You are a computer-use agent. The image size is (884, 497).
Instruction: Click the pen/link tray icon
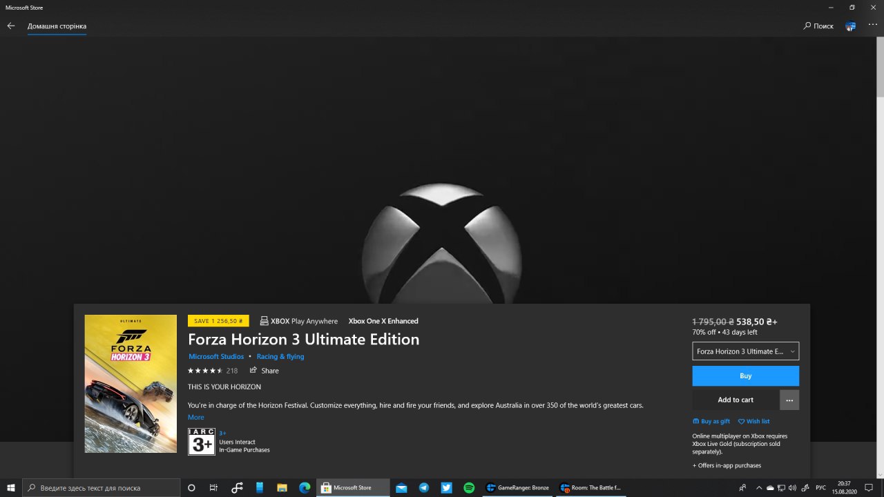tap(805, 487)
